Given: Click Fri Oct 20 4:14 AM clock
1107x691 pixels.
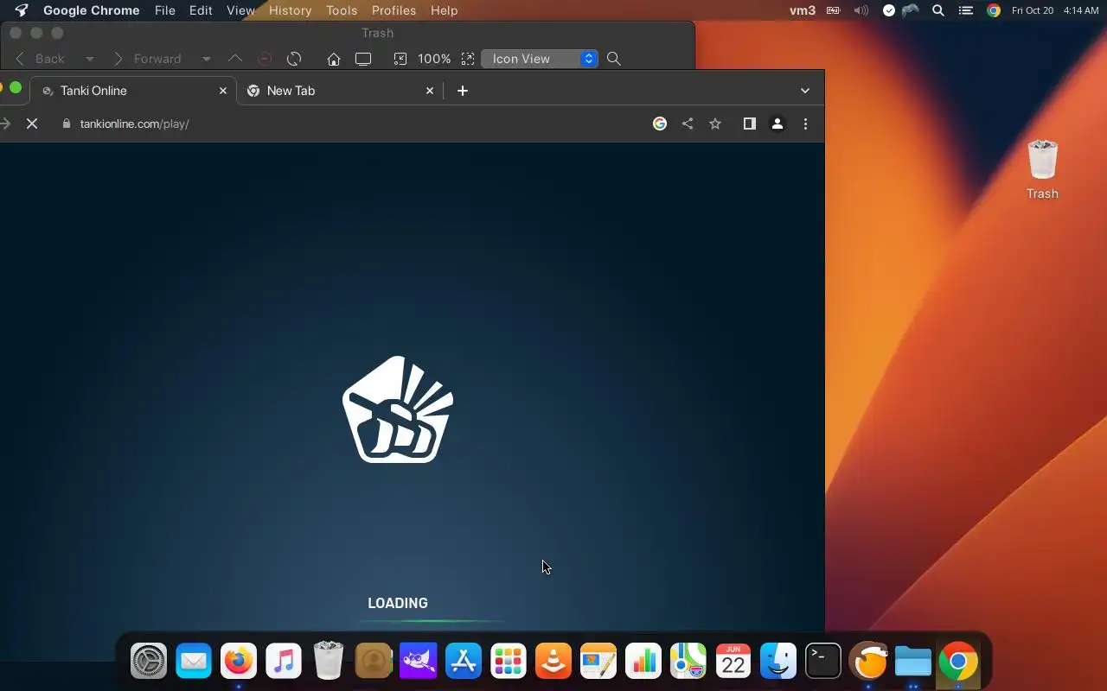Looking at the screenshot, I should click(1055, 10).
